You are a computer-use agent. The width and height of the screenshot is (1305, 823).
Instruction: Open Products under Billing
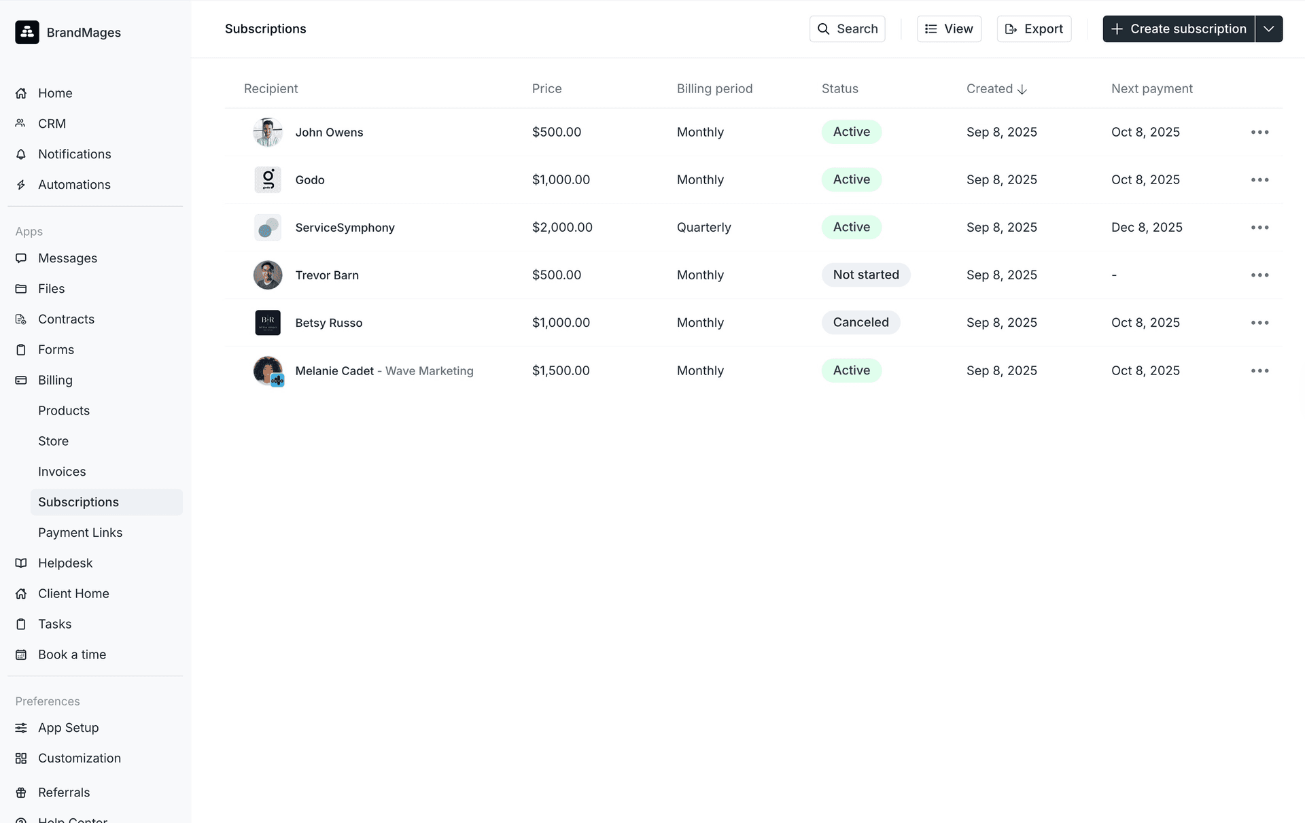coord(64,410)
